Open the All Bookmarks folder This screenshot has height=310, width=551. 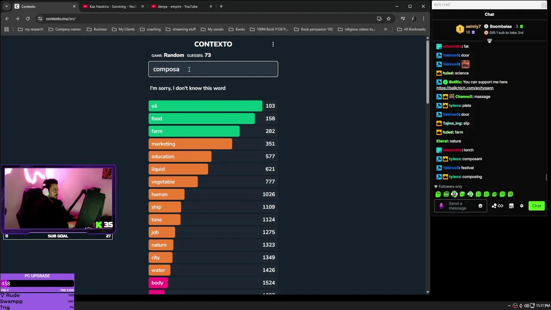[411, 29]
